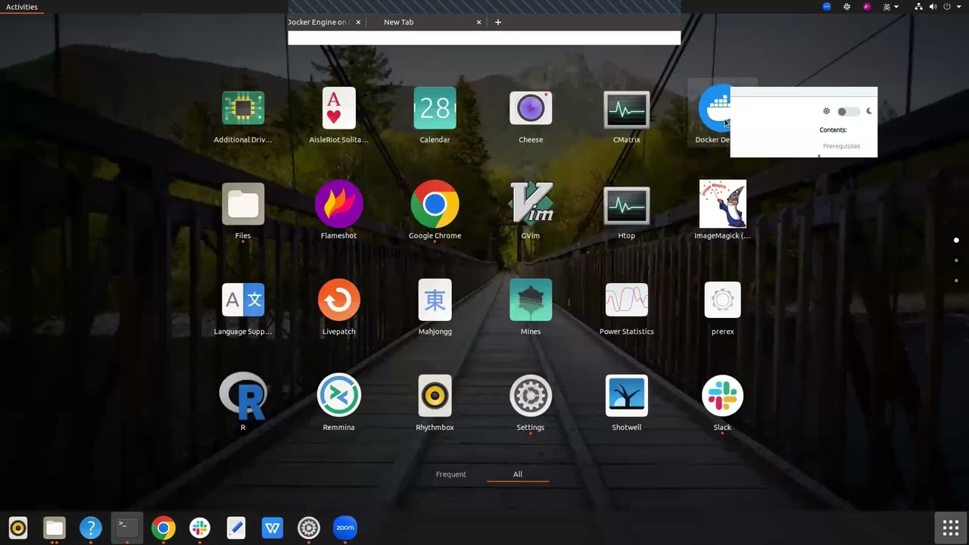Viewport: 969px width, 545px height.
Task: Open Slack from the dock
Action: pyautogui.click(x=200, y=528)
